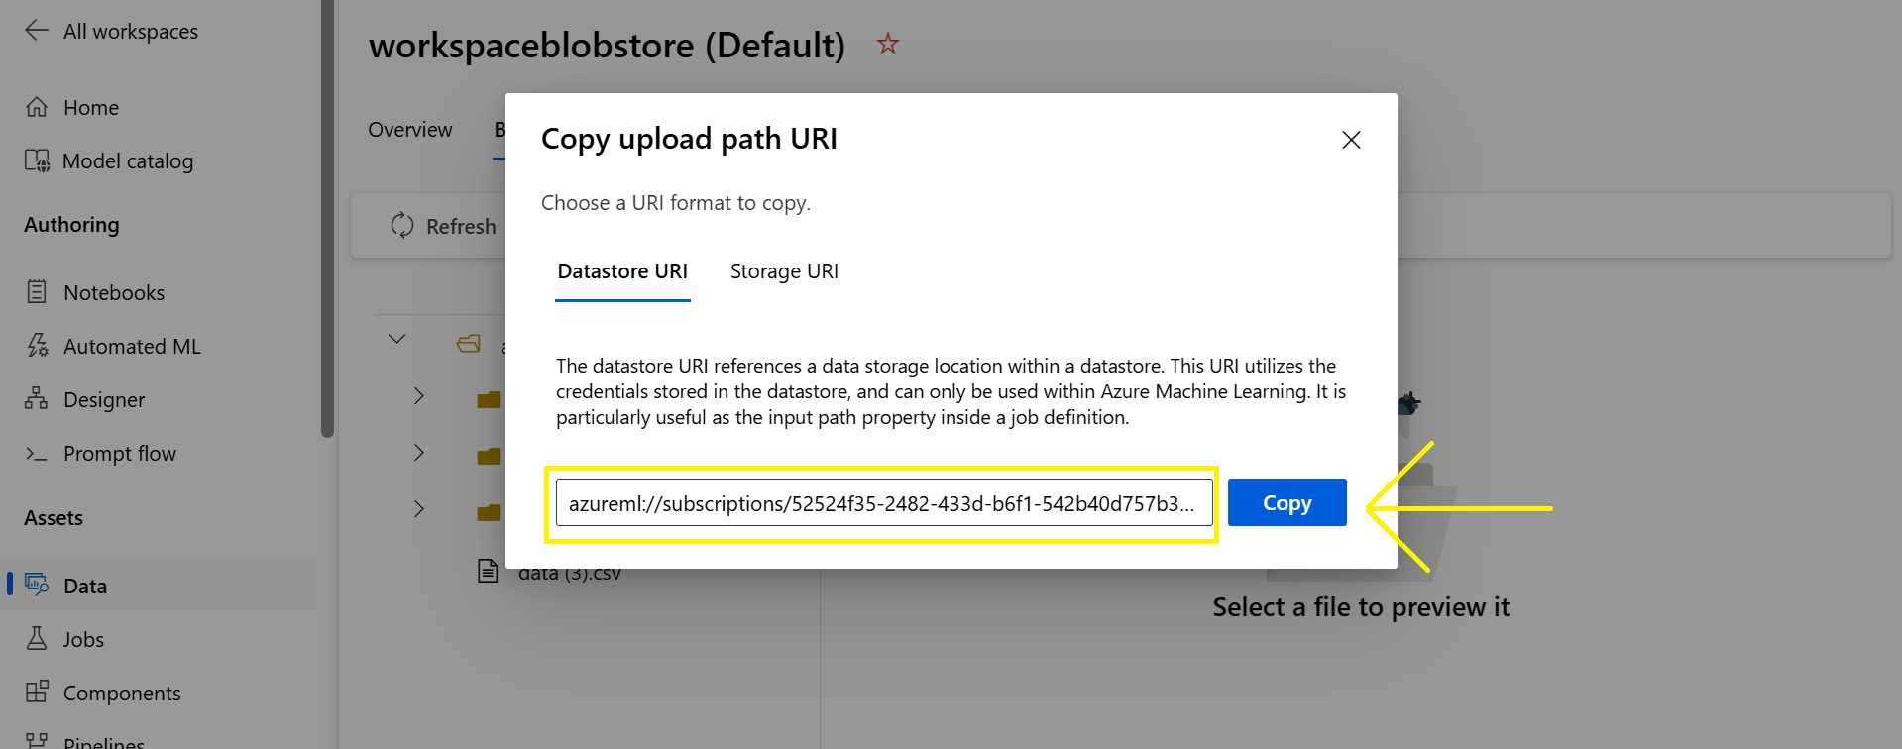Select the Notebooks icon
This screenshot has height=749, width=1902.
37,292
